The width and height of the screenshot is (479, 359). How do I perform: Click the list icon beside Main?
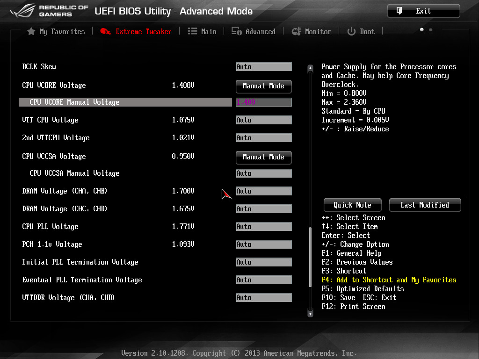[x=192, y=31]
